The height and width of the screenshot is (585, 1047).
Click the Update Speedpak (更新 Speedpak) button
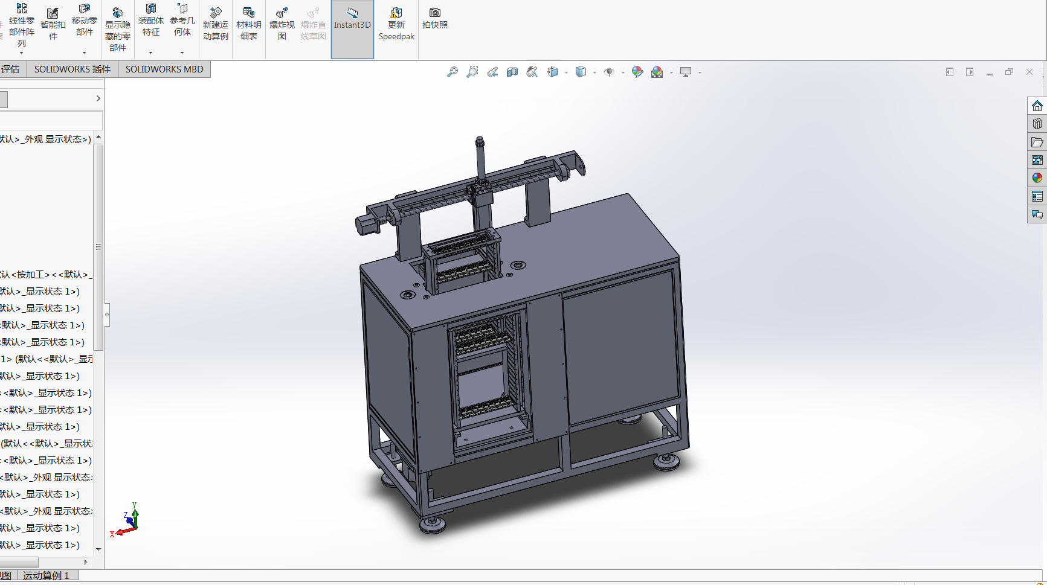click(396, 24)
